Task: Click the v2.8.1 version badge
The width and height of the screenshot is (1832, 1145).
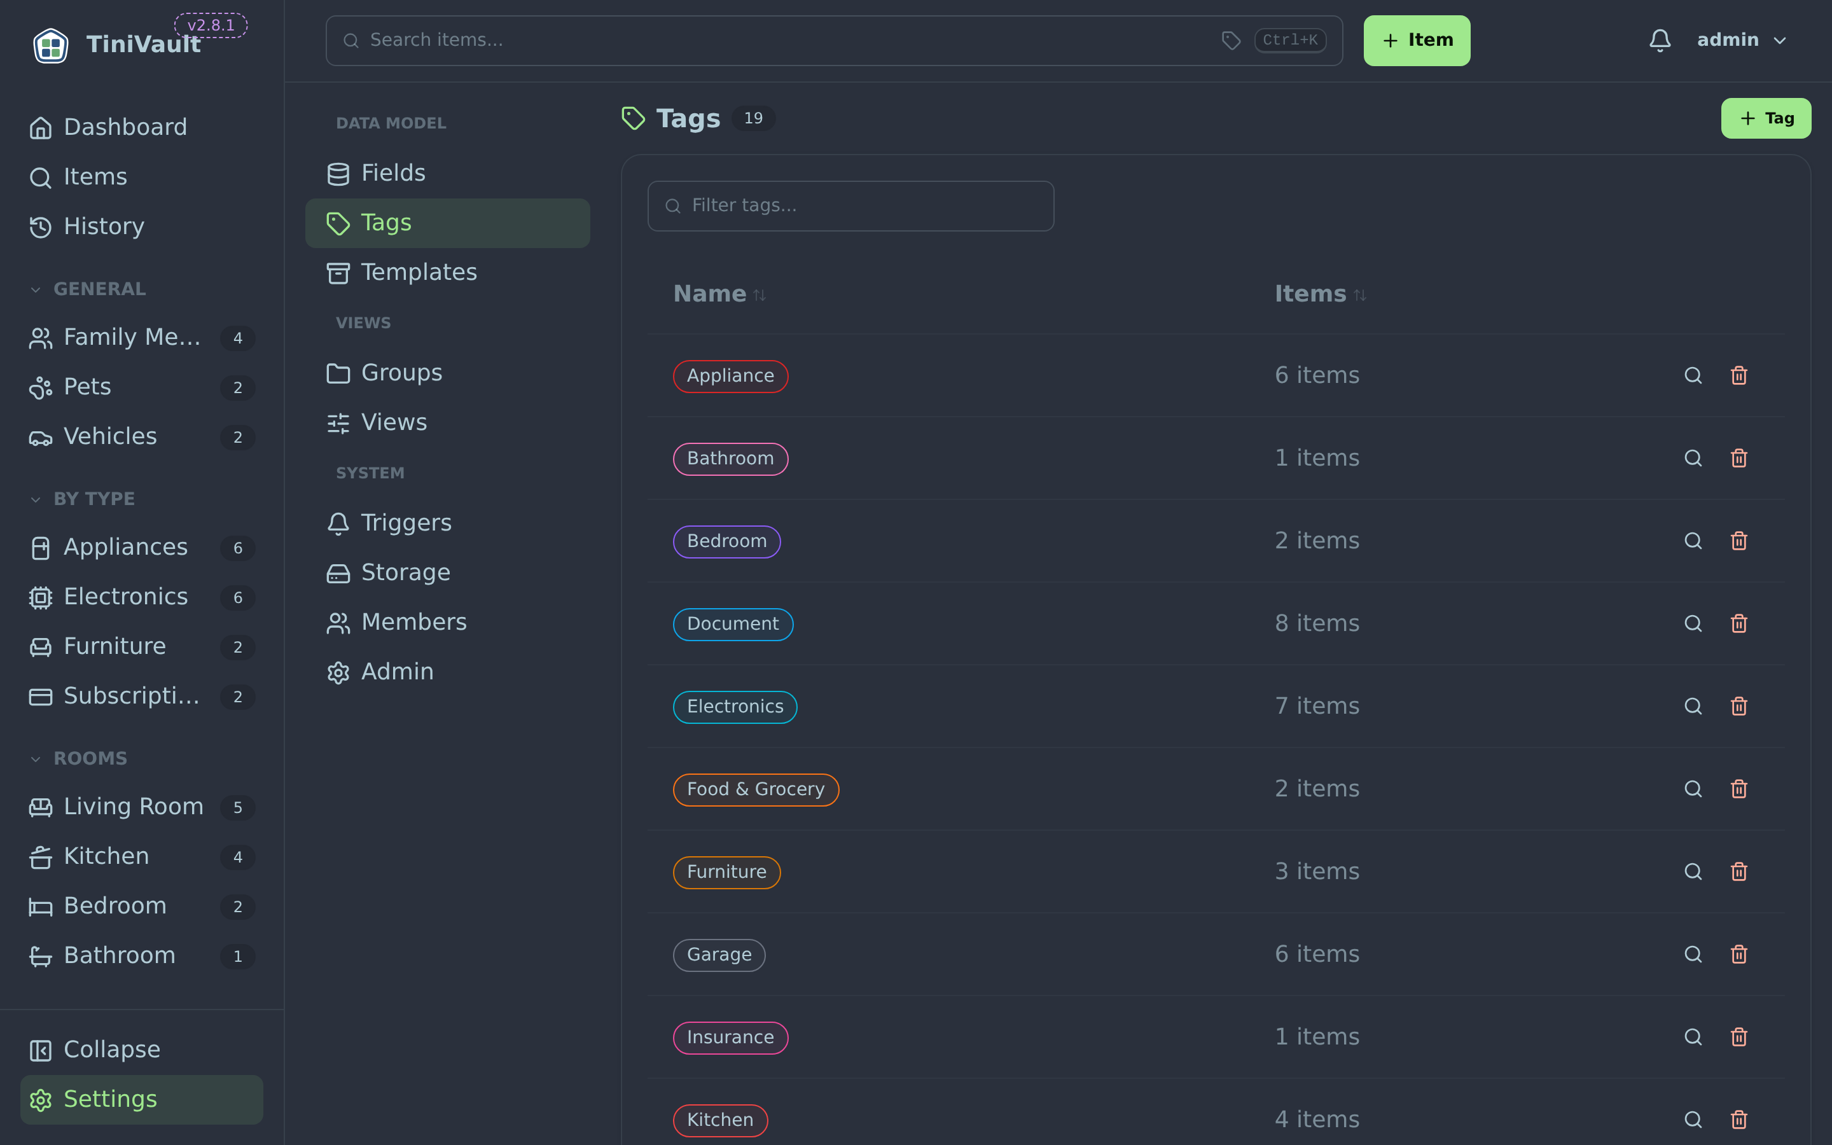Action: pyautogui.click(x=211, y=25)
